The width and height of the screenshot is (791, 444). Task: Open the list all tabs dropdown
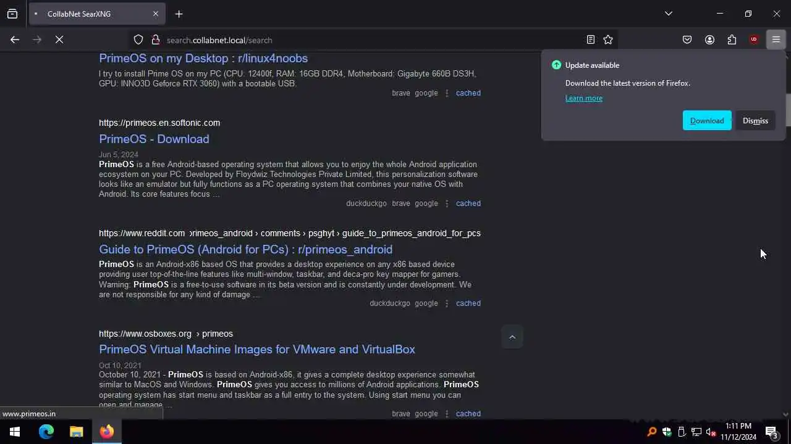(x=668, y=14)
